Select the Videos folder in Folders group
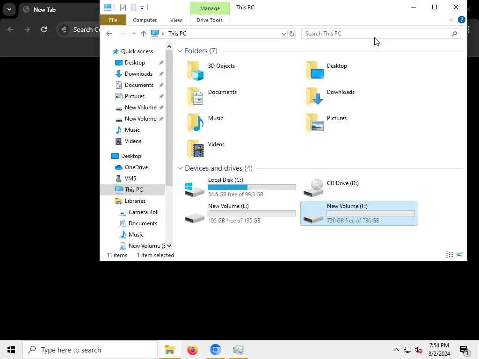 point(206,149)
